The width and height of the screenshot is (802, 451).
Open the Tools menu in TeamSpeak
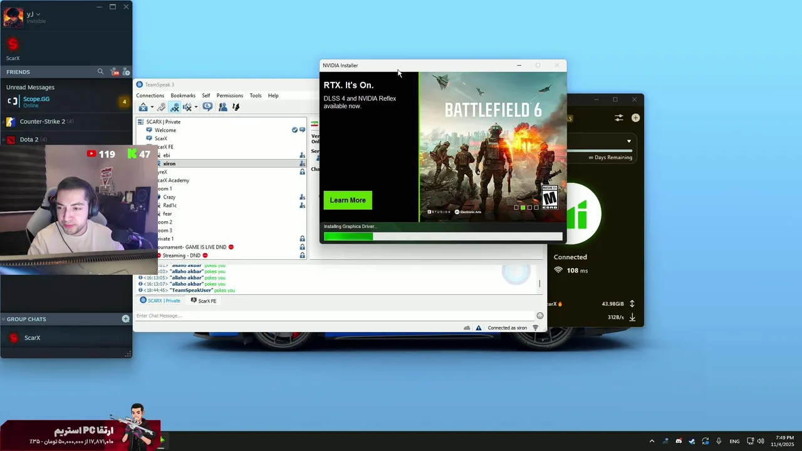tap(256, 96)
